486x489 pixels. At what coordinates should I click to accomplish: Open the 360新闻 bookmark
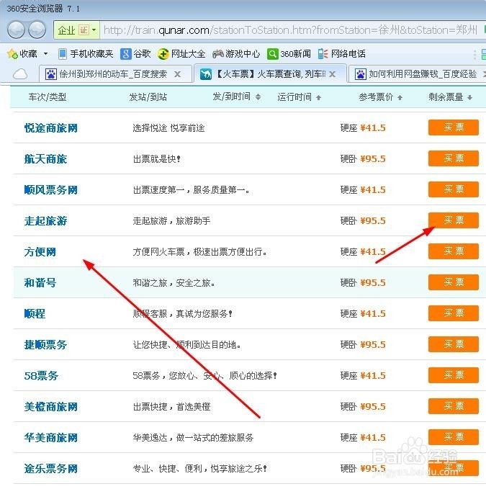289,54
